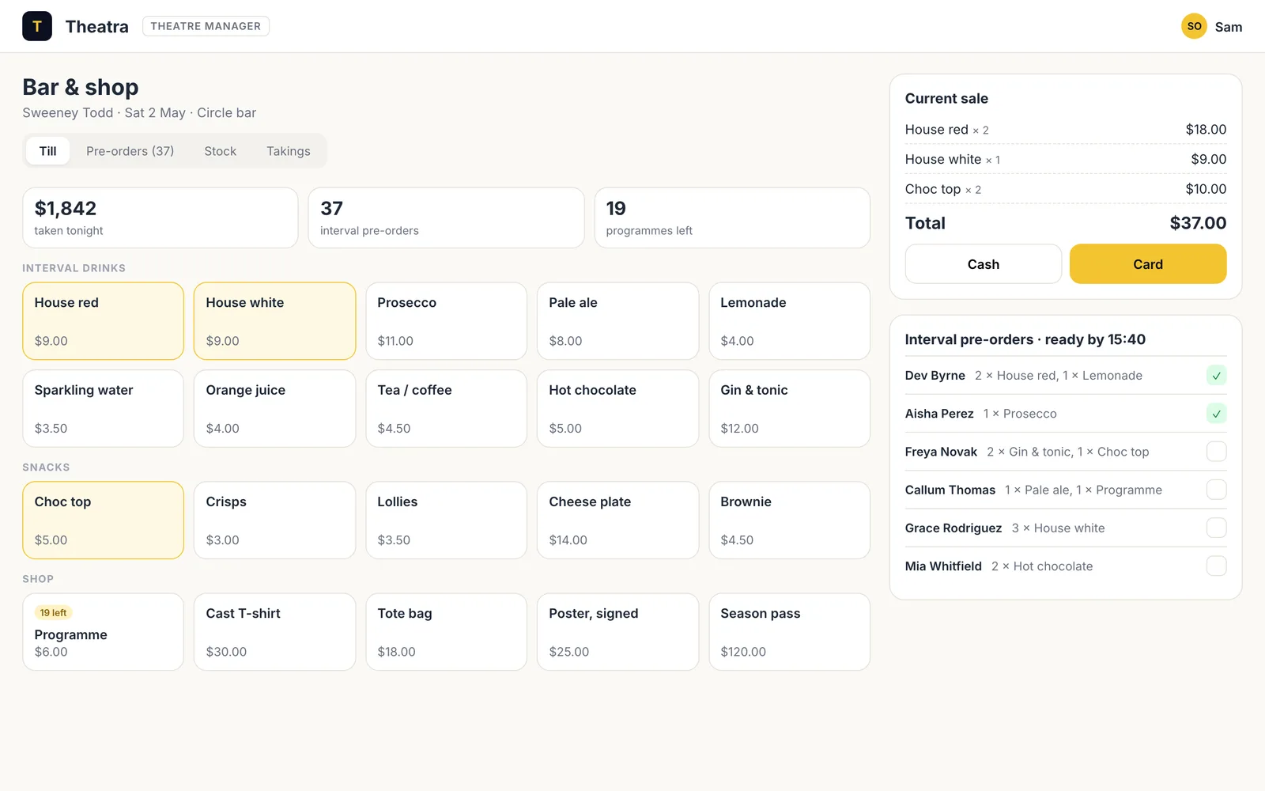Open the Stock tab

pyautogui.click(x=220, y=151)
